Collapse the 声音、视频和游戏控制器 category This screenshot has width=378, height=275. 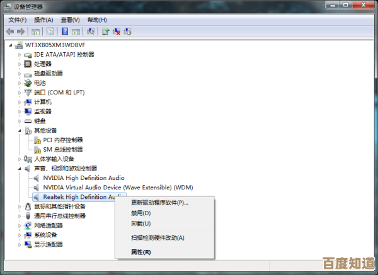20,169
